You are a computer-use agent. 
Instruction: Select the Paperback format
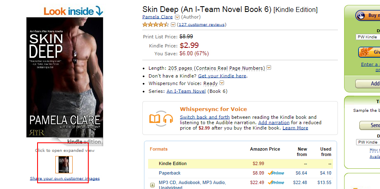pos(170,173)
